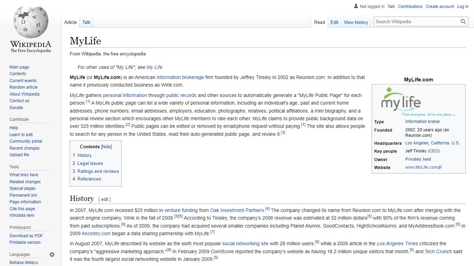Viewport: 474px width, 266px height.
Task: Open Oak Investment Partners link
Action: pyautogui.click(x=237, y=210)
